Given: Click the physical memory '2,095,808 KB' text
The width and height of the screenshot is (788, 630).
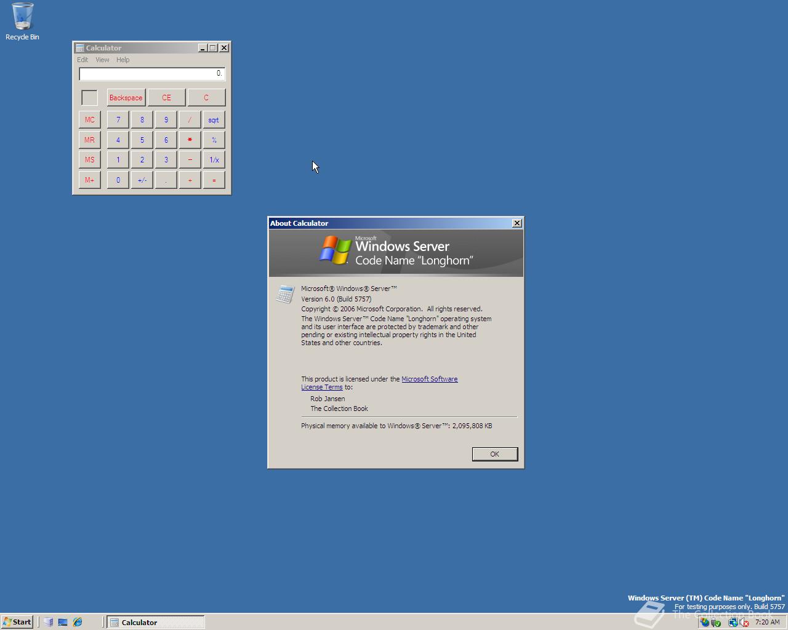Looking at the screenshot, I should click(472, 426).
